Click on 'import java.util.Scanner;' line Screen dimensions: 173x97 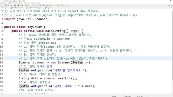(26, 19)
